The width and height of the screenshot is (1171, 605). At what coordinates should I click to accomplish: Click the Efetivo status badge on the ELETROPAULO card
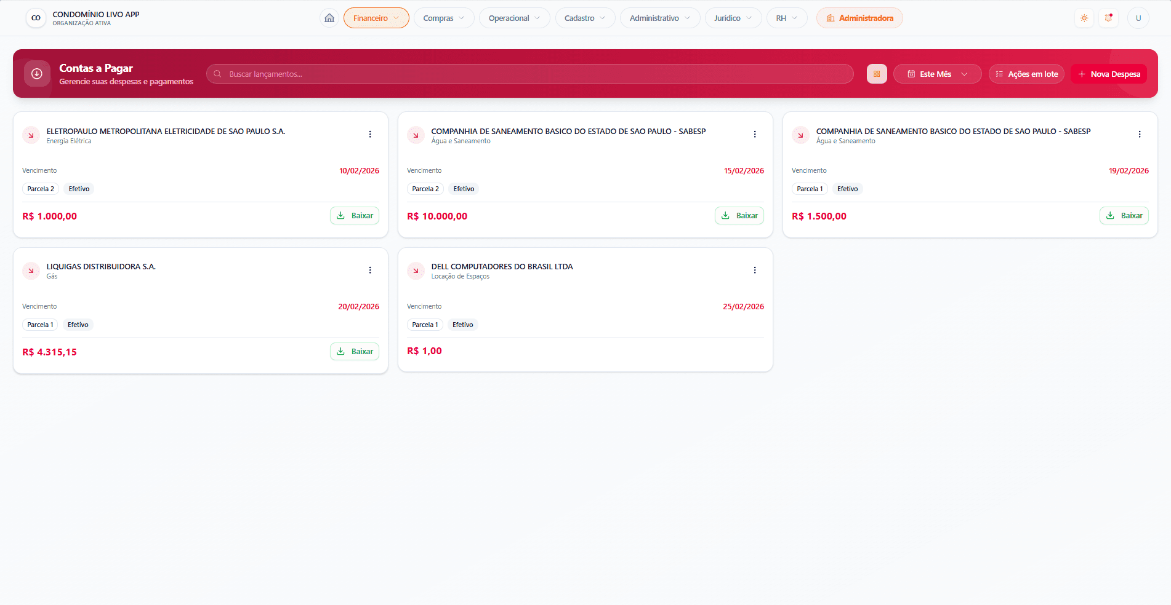pyautogui.click(x=79, y=189)
